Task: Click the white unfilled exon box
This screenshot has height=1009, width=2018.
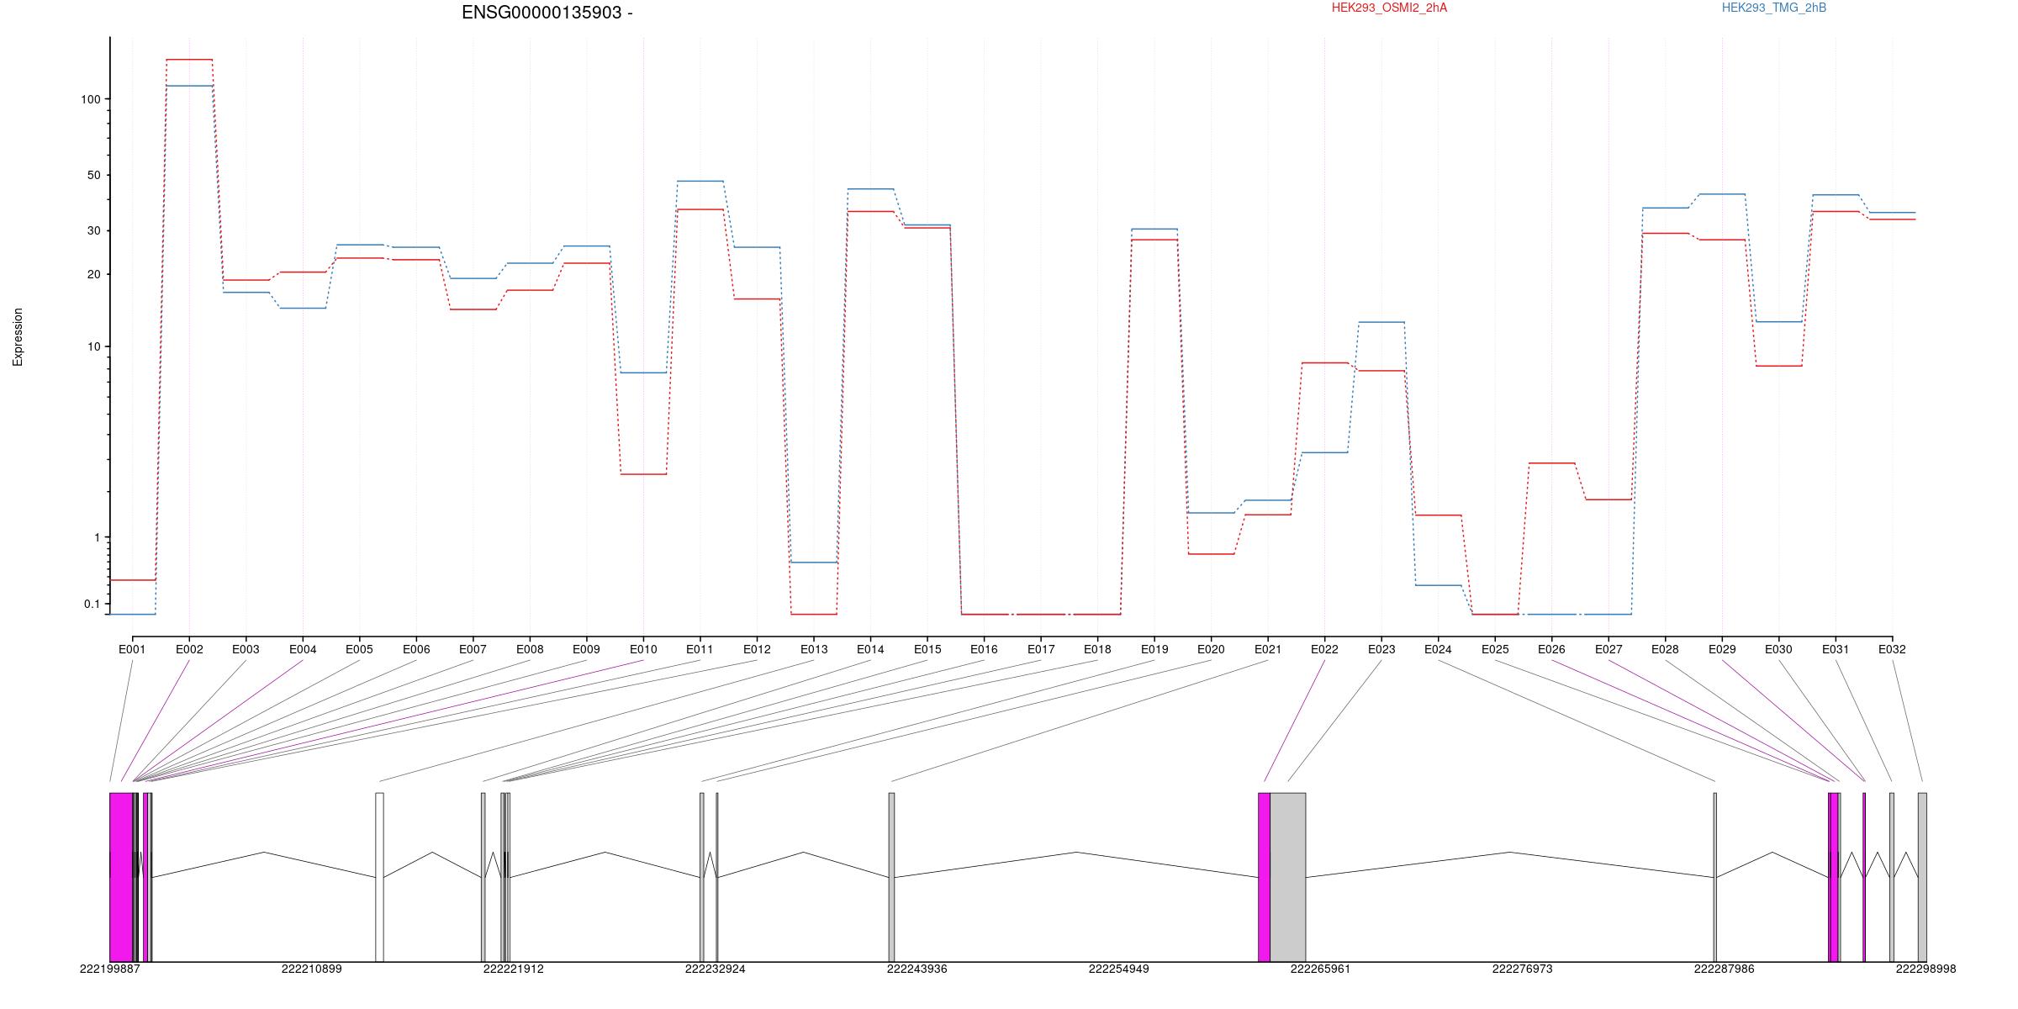Action: click(x=379, y=877)
